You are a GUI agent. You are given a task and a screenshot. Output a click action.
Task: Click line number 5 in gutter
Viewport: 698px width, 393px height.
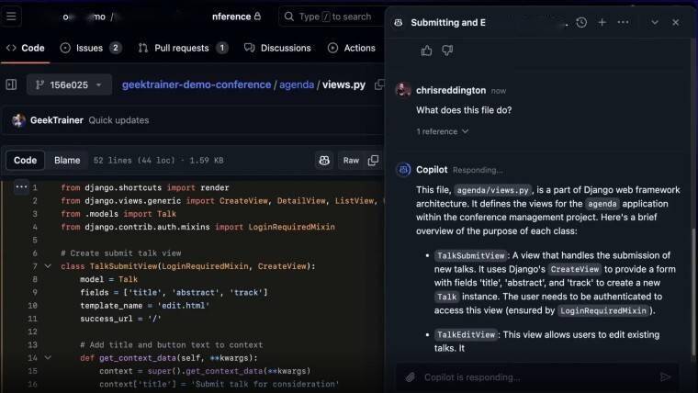35,241
